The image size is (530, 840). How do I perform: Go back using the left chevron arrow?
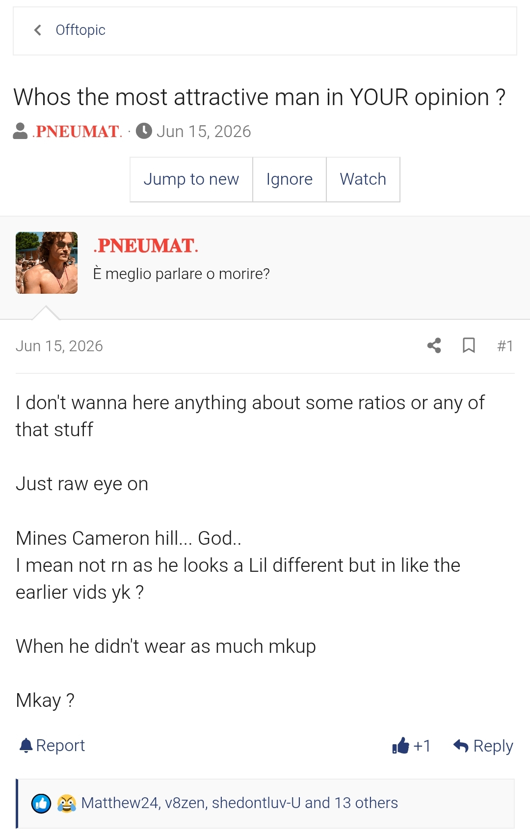coord(38,30)
